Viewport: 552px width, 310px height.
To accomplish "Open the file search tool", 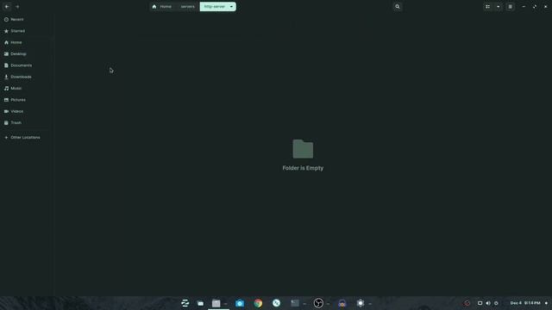I will pos(398,7).
